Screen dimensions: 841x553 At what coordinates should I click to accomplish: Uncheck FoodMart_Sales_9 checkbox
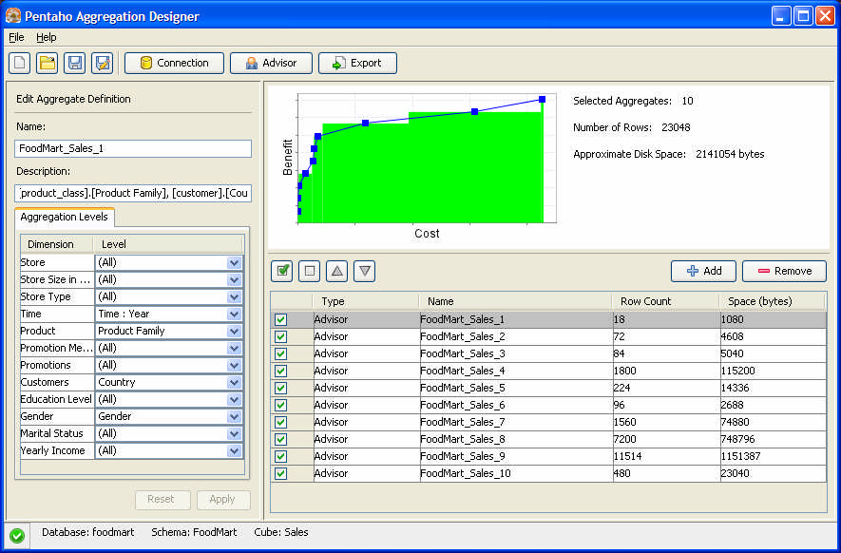coord(280,456)
